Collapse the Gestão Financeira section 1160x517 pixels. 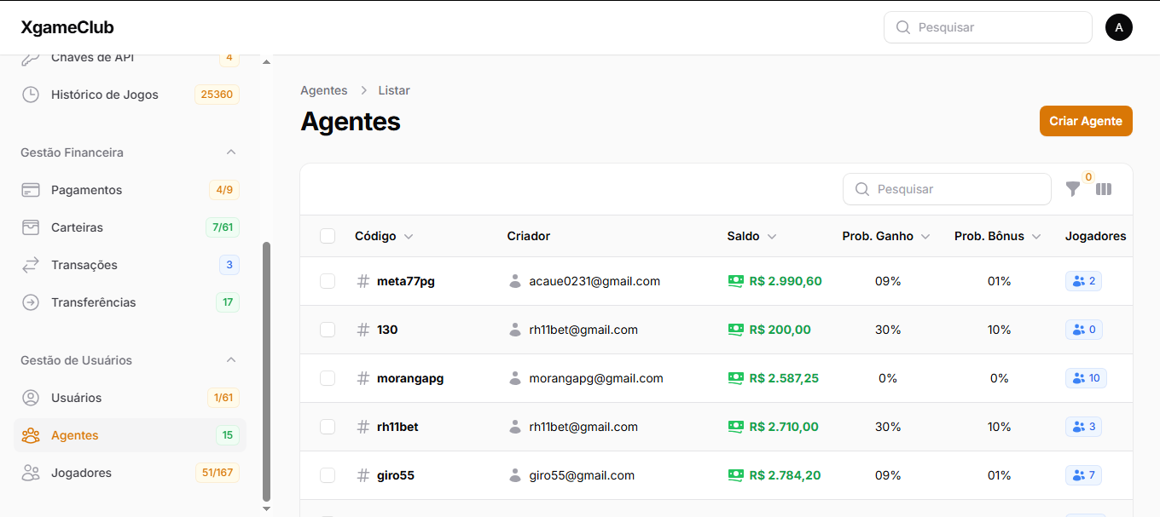coord(230,152)
